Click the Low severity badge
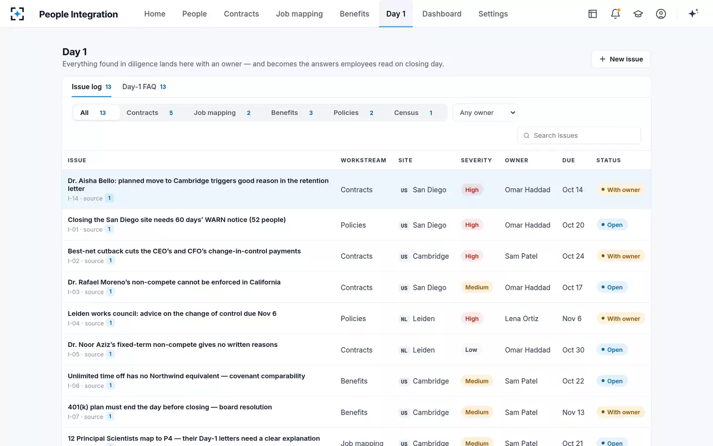The image size is (713, 446). click(471, 350)
